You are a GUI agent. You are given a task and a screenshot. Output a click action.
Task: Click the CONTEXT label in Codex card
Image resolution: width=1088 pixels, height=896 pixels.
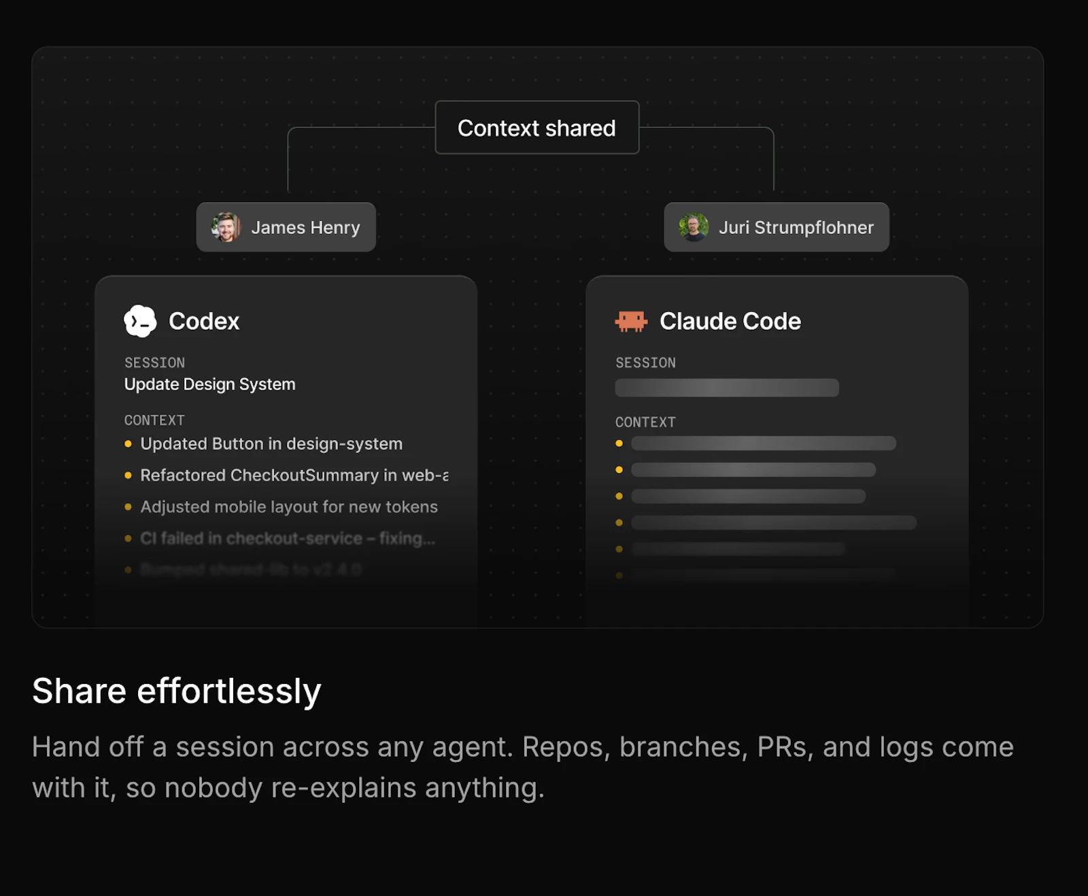(x=154, y=421)
